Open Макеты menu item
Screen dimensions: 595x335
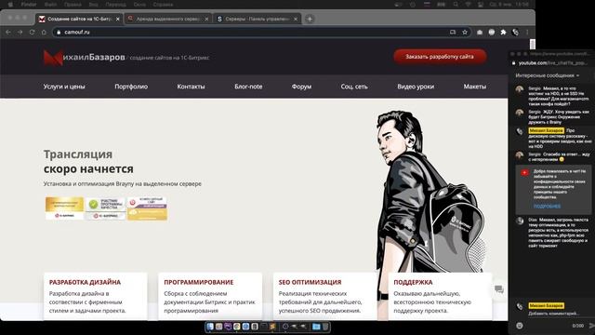[475, 87]
